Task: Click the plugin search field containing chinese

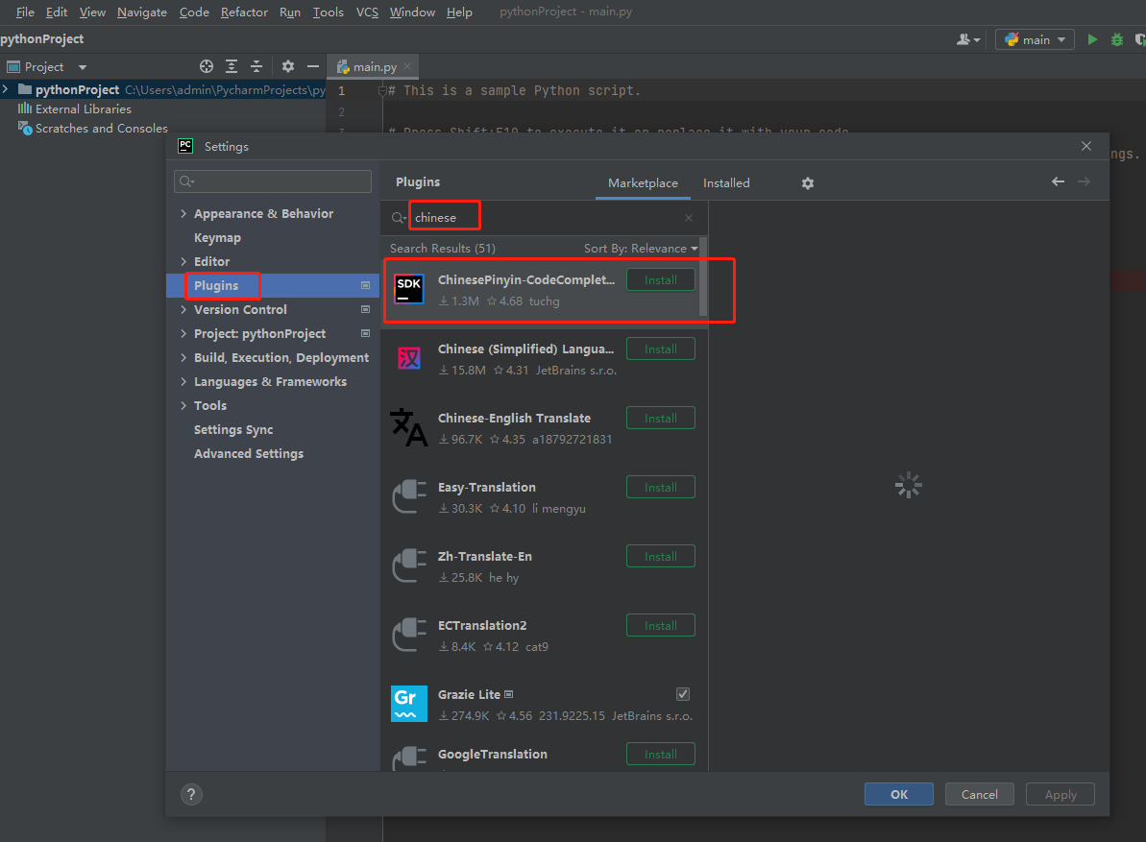Action: coord(544,218)
